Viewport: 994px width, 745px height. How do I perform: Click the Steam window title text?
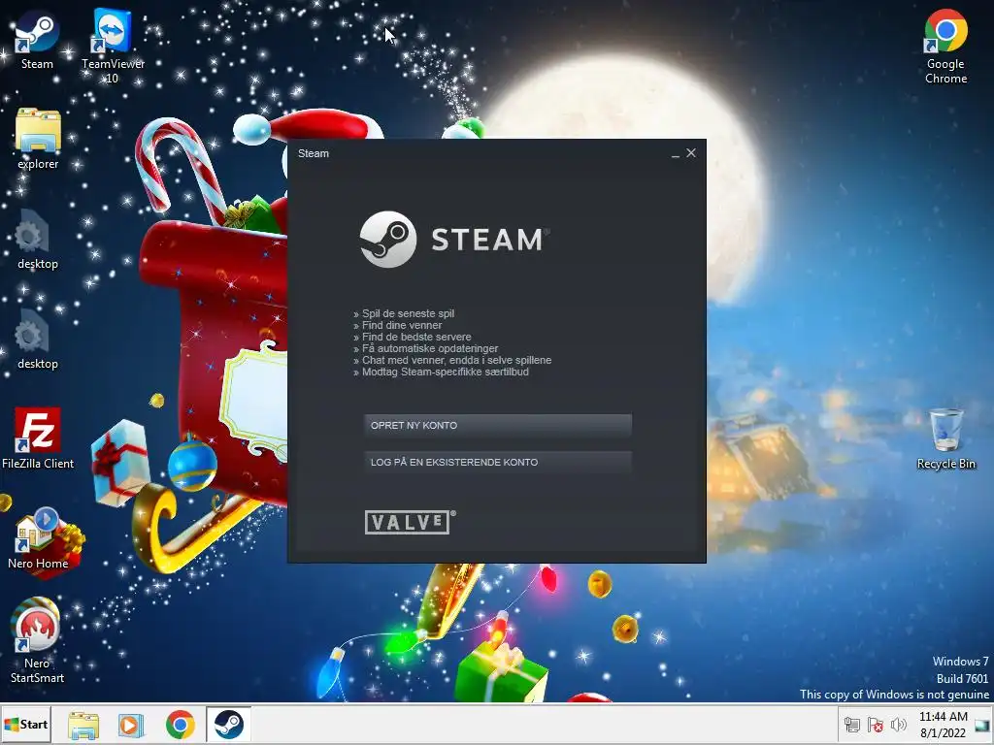pyautogui.click(x=314, y=153)
